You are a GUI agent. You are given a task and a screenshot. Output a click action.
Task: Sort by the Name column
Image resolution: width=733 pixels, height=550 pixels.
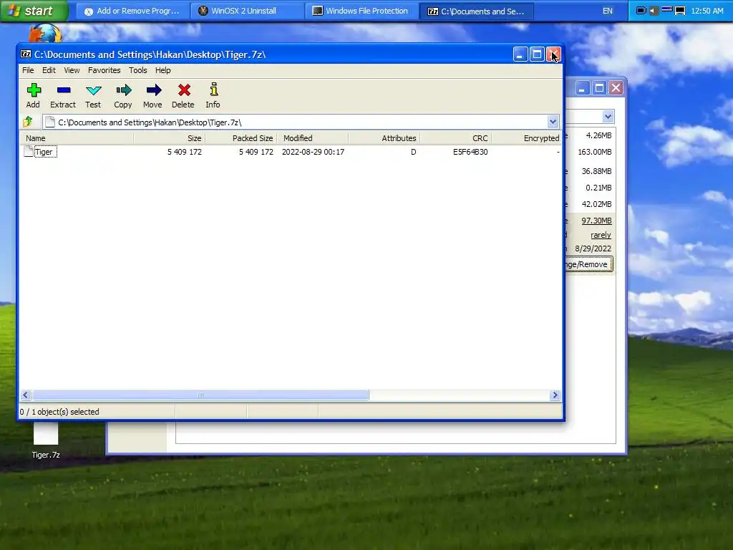point(76,138)
